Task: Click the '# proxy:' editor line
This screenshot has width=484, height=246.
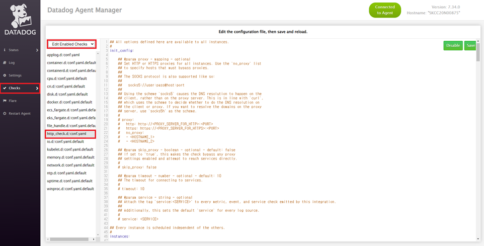Action: [126, 119]
